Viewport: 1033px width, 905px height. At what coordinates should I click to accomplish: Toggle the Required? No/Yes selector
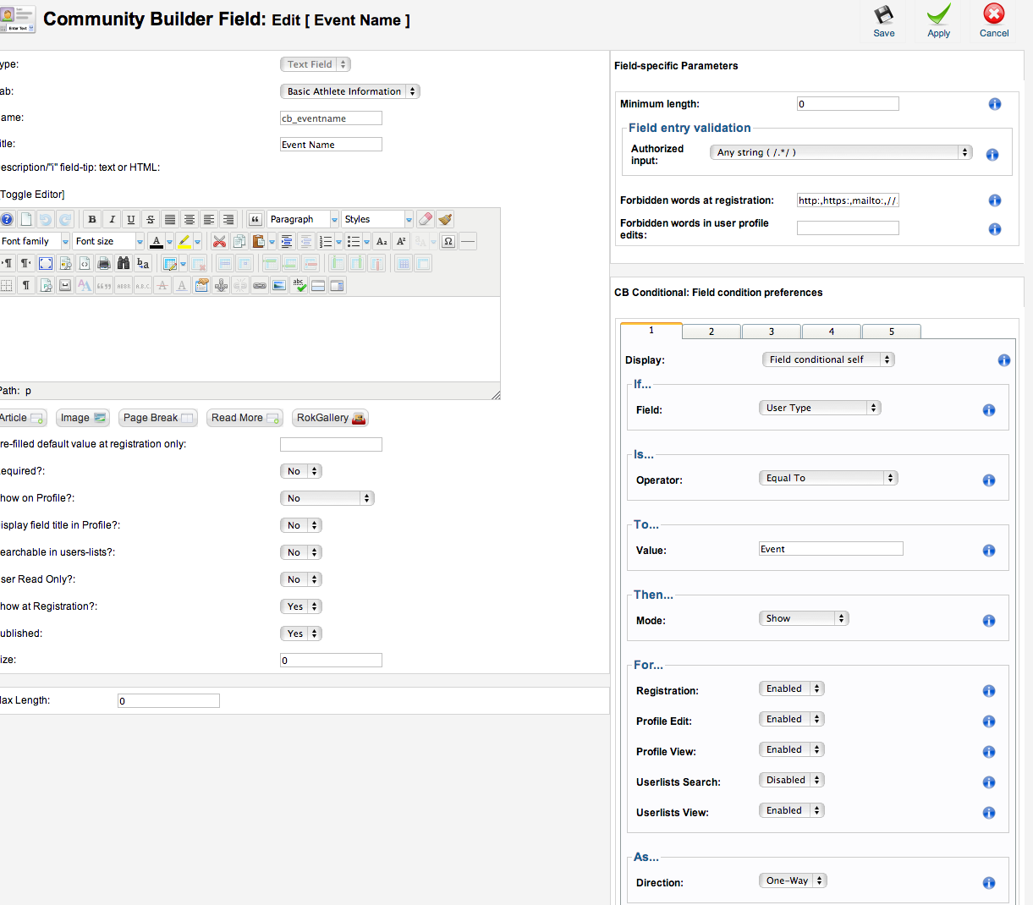pos(301,471)
